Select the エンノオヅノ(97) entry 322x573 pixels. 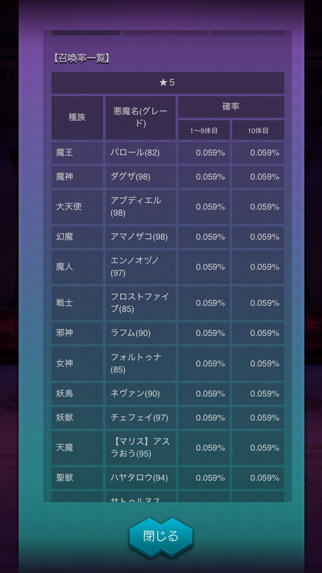coord(140,267)
